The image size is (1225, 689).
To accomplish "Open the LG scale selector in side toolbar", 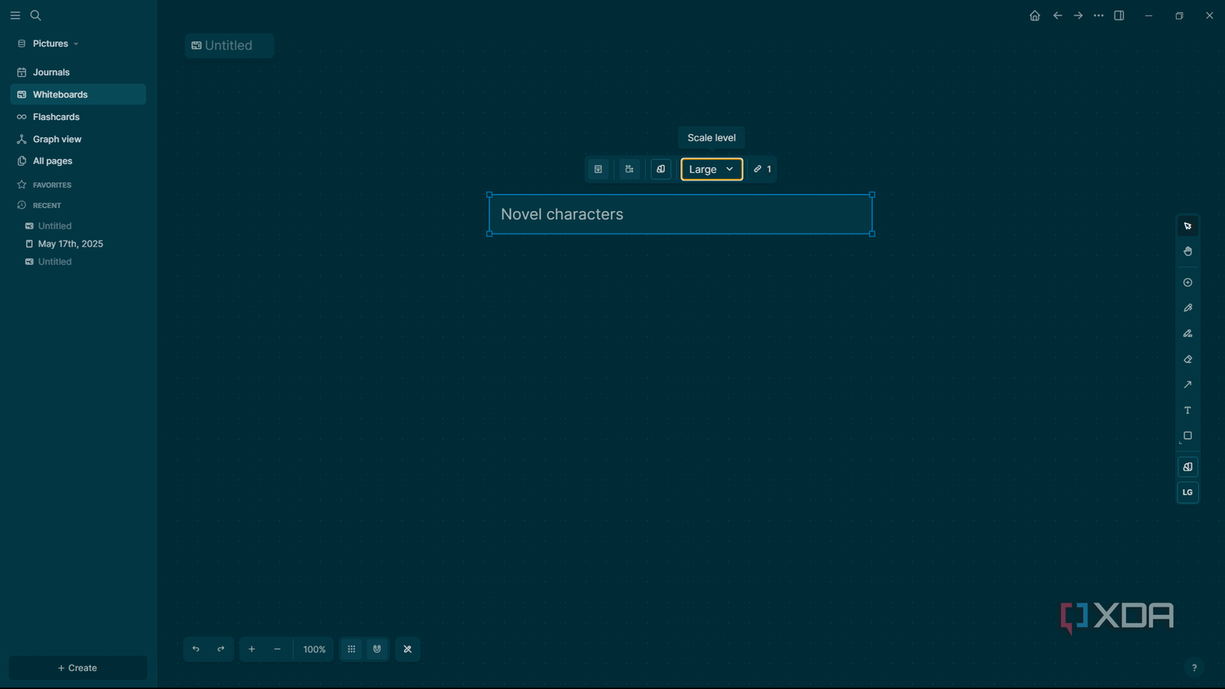I will (x=1187, y=492).
